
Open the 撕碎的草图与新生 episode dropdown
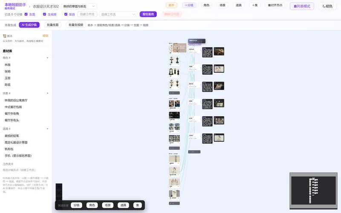[79, 6]
